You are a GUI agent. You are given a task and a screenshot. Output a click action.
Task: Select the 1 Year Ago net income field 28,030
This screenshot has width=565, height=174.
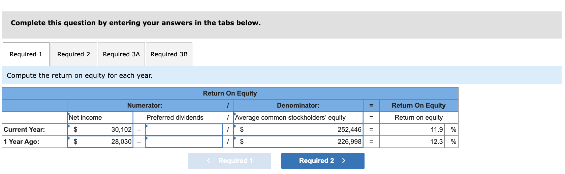click(x=100, y=141)
